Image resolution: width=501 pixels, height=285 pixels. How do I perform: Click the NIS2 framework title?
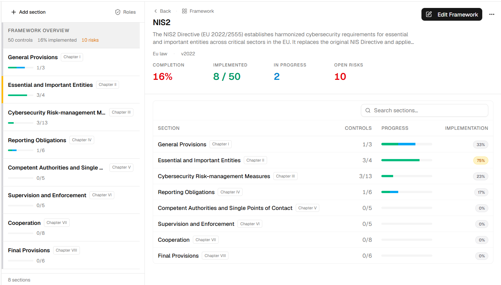point(162,23)
